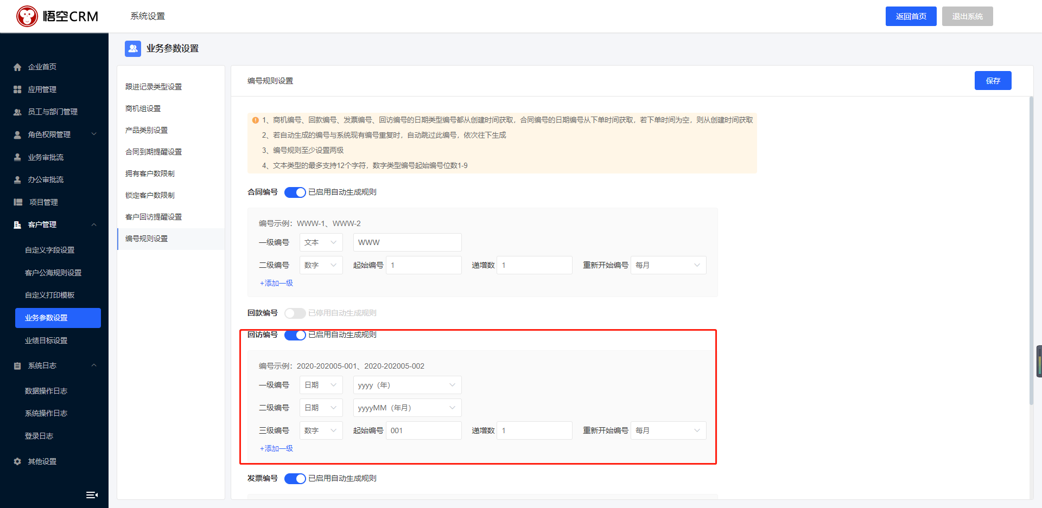Click the 系统日志 clipboard icon
The width and height of the screenshot is (1042, 508).
[17, 366]
